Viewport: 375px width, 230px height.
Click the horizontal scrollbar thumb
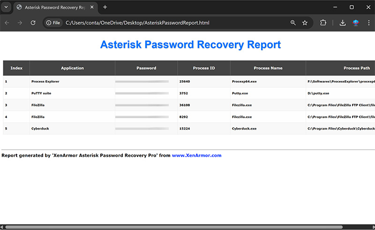click(174, 227)
